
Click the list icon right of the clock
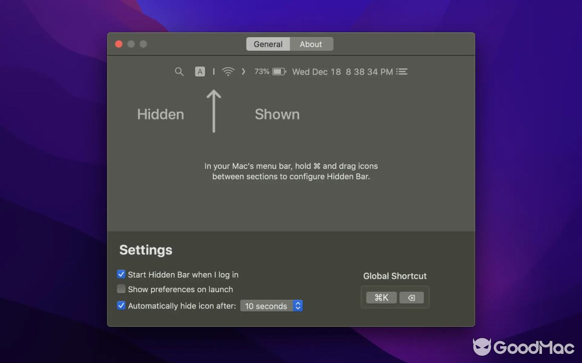[402, 71]
